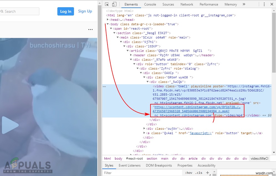
Task: Open DevTools three-dot customize menu
Action: [x=264, y=4]
